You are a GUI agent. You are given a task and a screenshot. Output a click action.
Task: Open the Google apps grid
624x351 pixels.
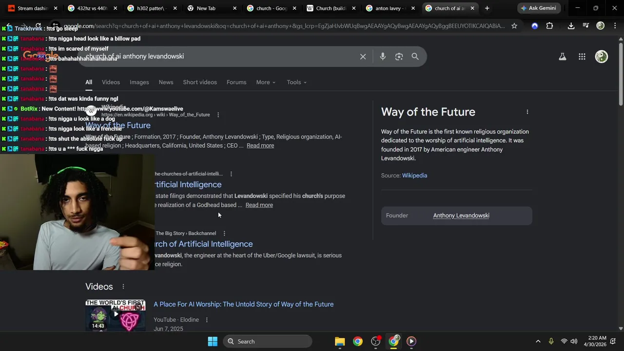point(582,57)
